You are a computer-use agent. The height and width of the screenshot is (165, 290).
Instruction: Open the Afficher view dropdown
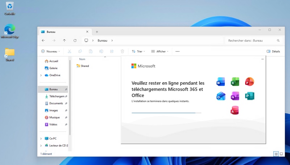tap(159, 51)
